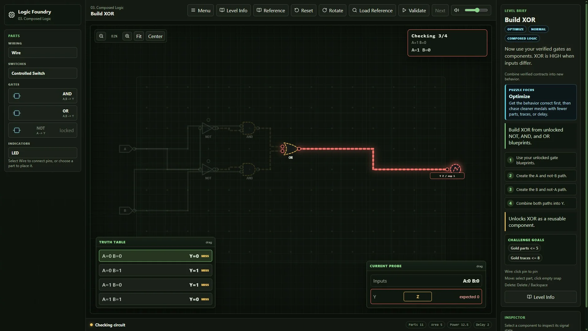Select truth table row A=1 B=0
The image size is (588, 331).
pyautogui.click(x=155, y=285)
